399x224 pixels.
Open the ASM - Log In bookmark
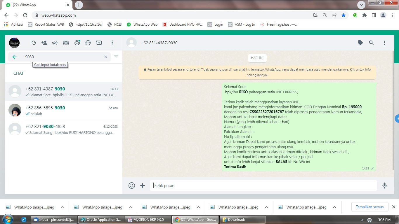pos(242,24)
